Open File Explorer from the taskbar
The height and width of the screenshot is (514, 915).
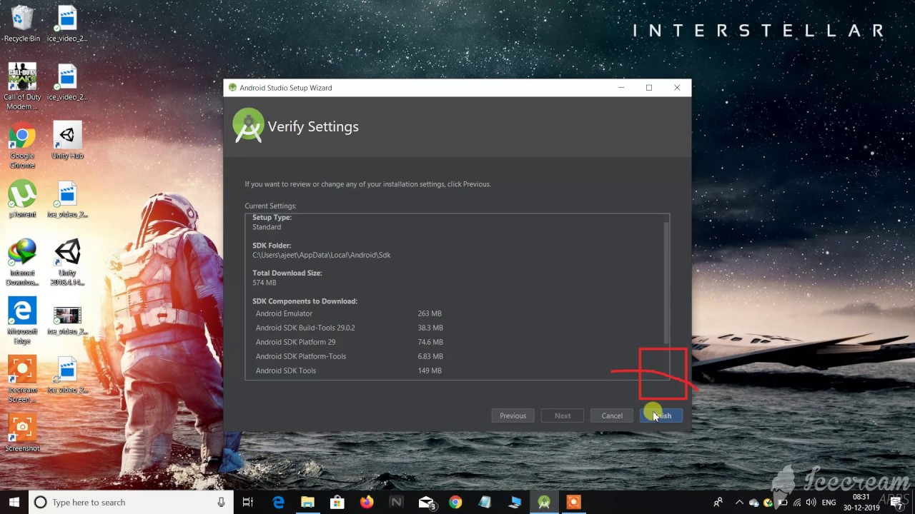[307, 502]
